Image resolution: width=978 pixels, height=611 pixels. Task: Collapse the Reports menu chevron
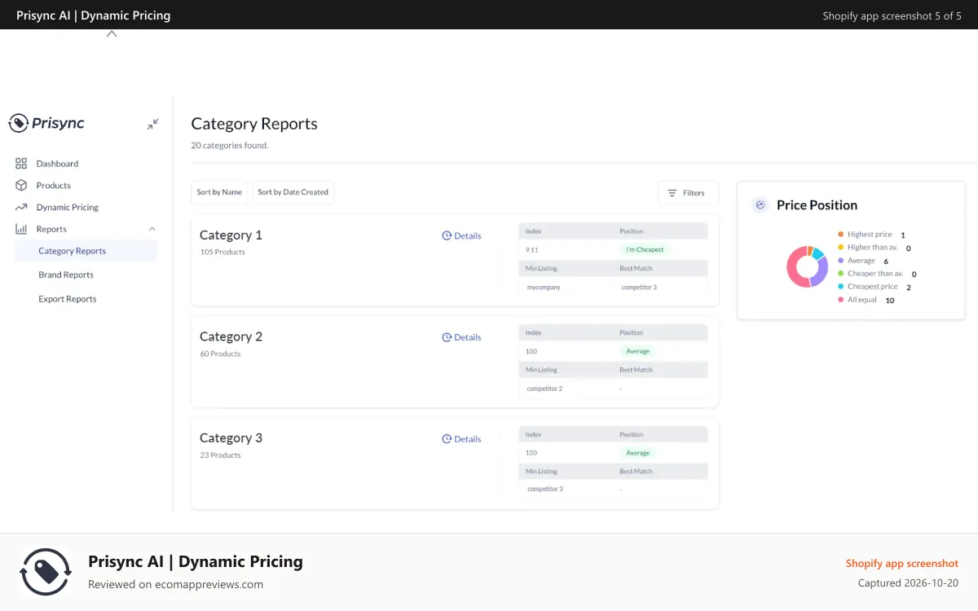152,229
